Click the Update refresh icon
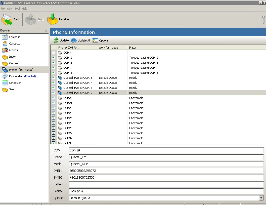The width and height of the screenshot is (266, 205). [x=56, y=40]
